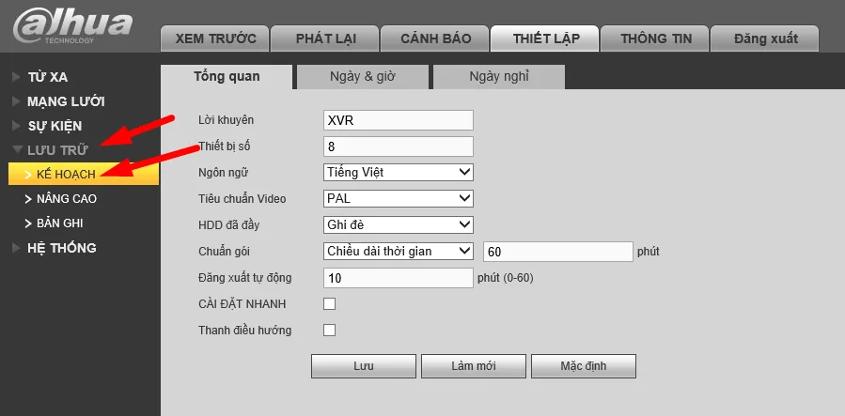Image resolution: width=845 pixels, height=416 pixels.
Task: Click the Dahua Technology logo
Action: click(x=73, y=25)
